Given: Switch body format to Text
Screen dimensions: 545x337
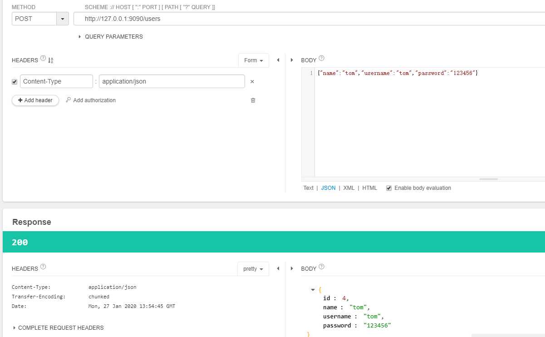Looking at the screenshot, I should click(309, 188).
